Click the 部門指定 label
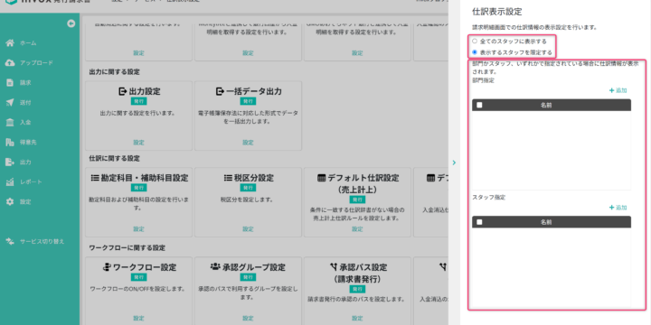 [x=483, y=80]
